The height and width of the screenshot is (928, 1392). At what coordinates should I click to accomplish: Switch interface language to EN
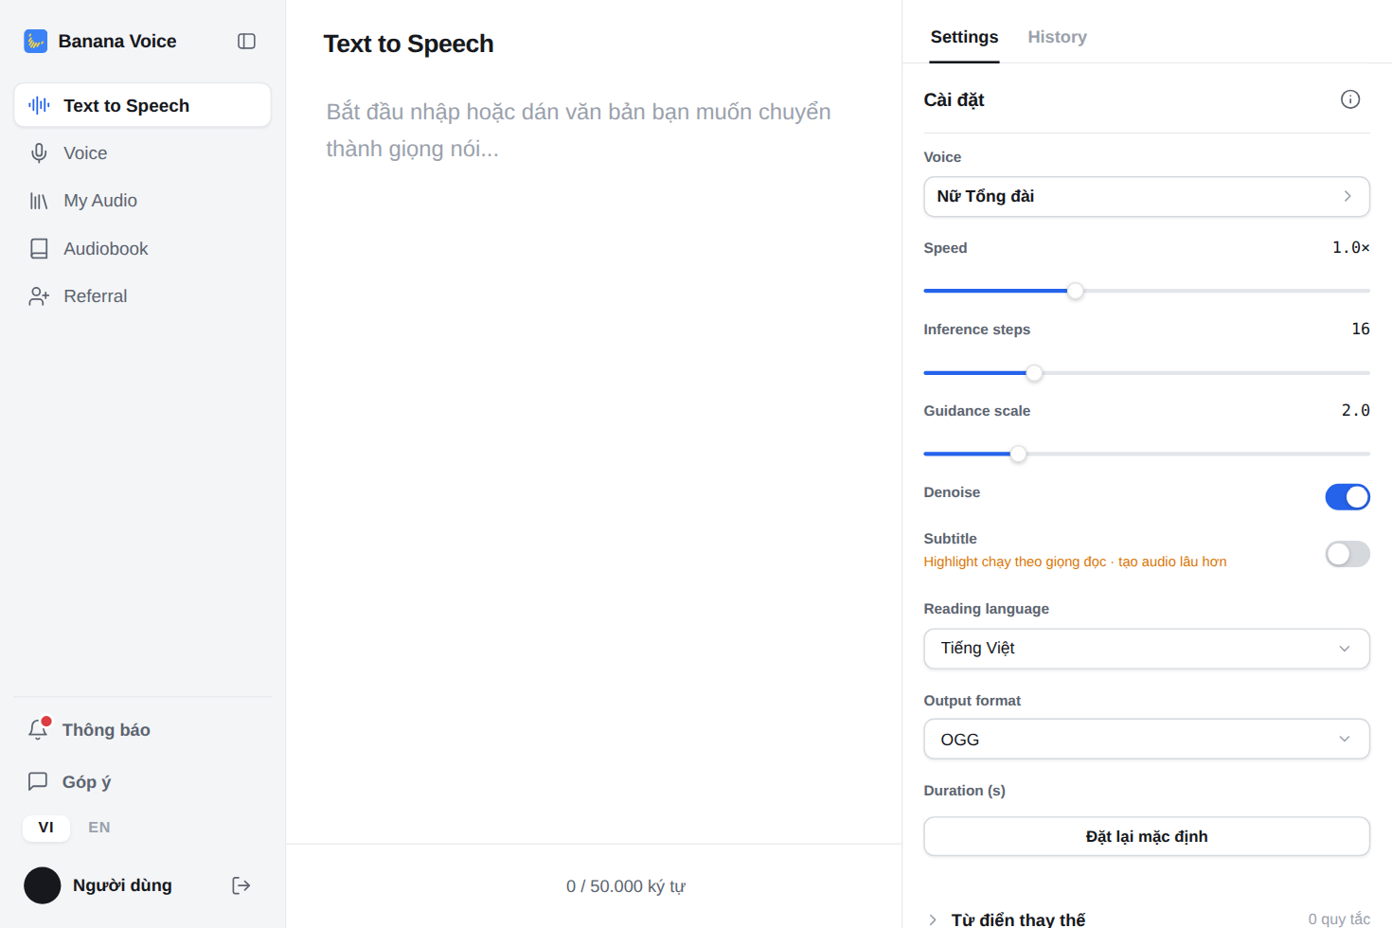99,828
